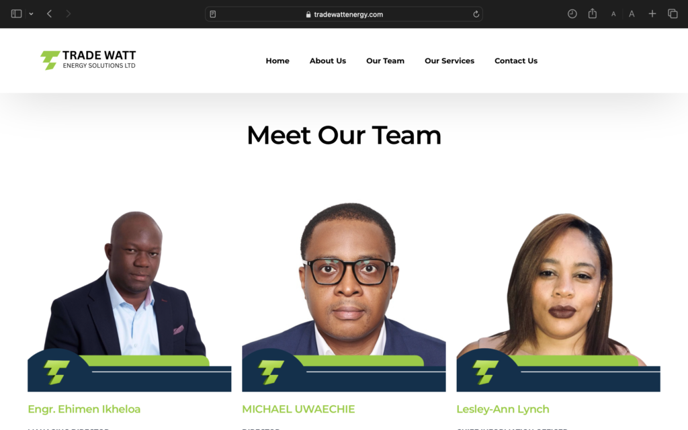Toggle the Safari sidebar icon
The width and height of the screenshot is (688, 430).
point(16,14)
